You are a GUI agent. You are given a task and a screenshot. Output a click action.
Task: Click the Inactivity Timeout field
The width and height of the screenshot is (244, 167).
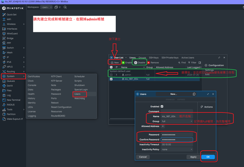pyautogui.click(x=177, y=144)
